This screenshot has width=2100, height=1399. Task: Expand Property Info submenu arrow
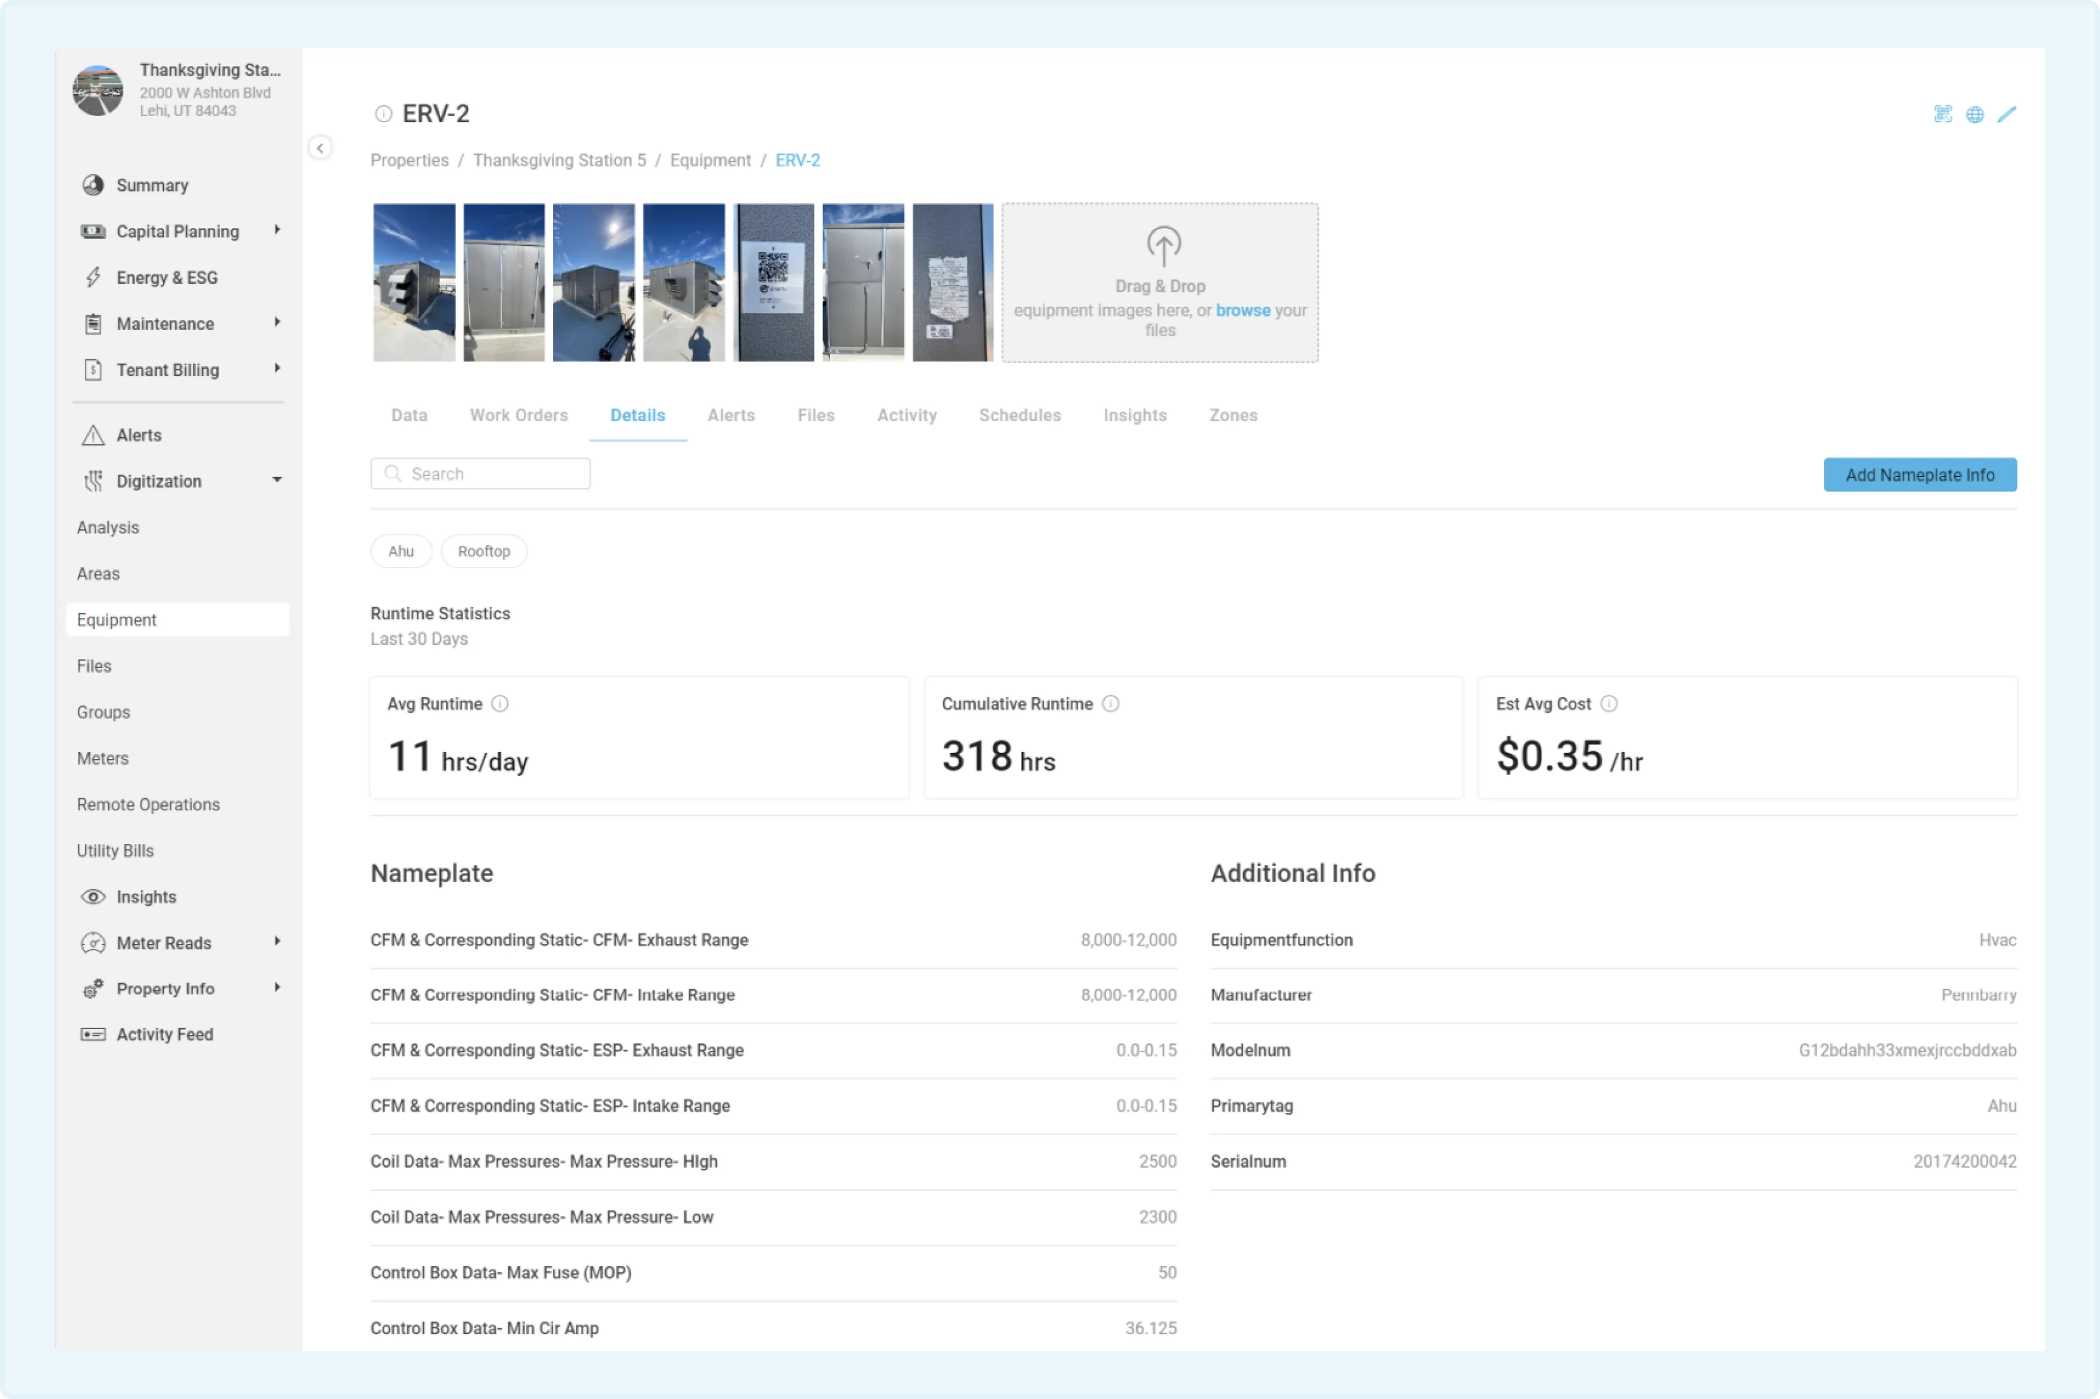277,987
